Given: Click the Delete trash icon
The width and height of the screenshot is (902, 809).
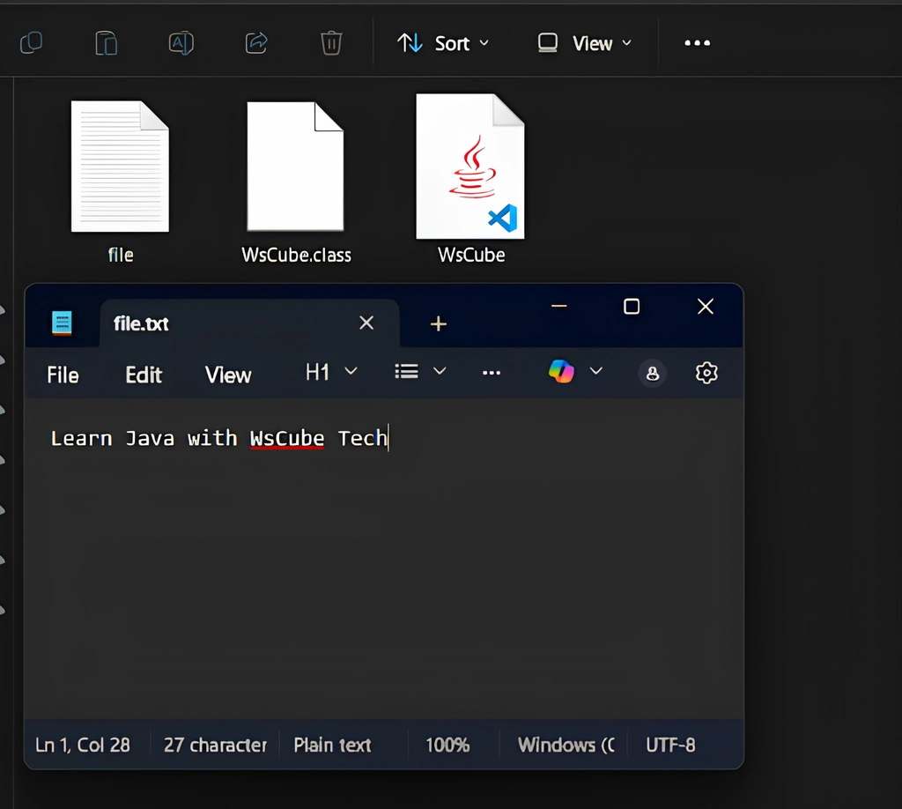Looking at the screenshot, I should click(331, 42).
